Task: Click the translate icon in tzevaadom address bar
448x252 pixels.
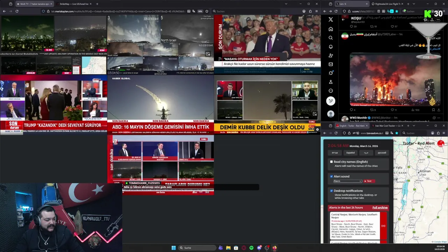Action: pos(391,133)
